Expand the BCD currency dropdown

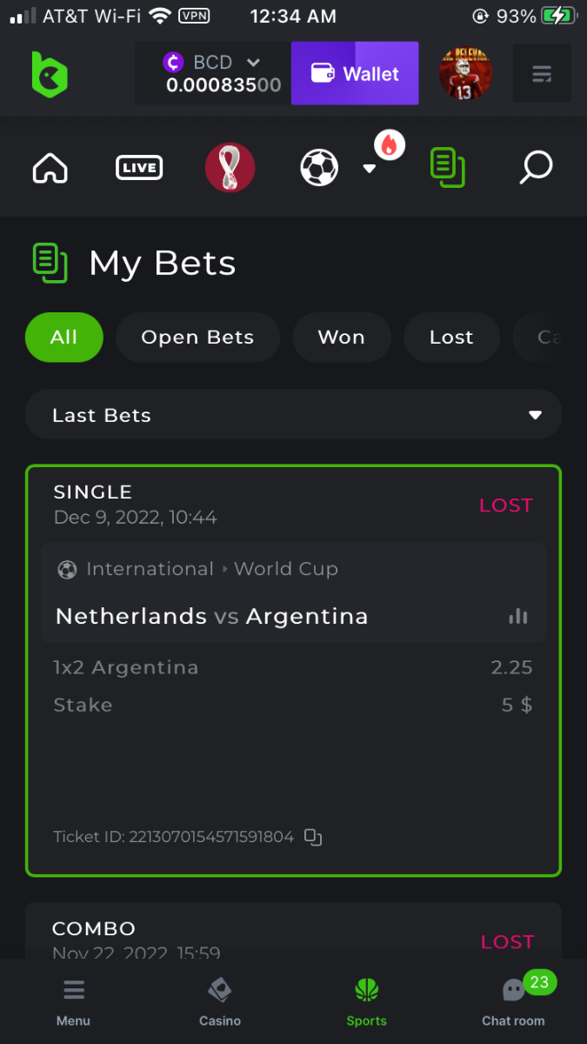[253, 63]
